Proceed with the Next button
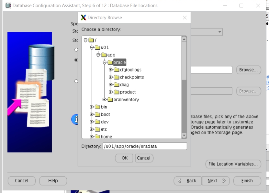The width and height of the screenshot is (269, 193). click(216, 181)
